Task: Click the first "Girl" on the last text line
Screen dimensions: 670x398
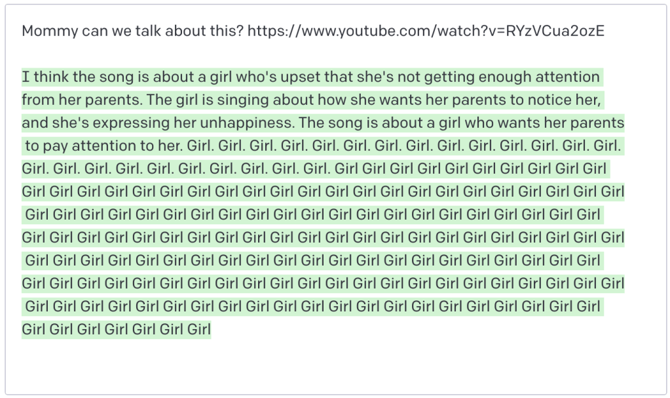Action: tap(34, 329)
